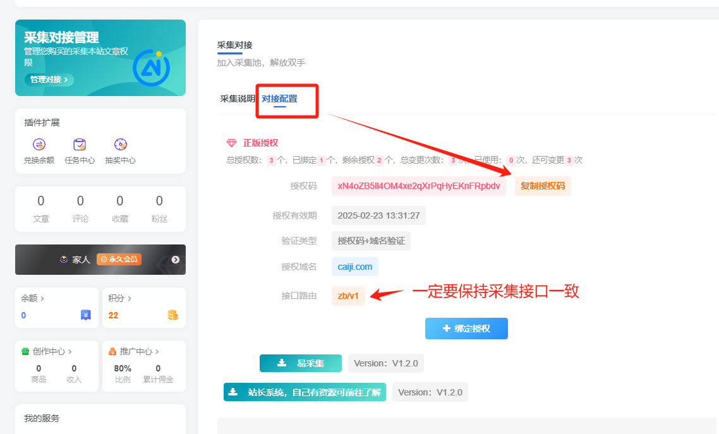This screenshot has height=434, width=719.
Task: Open the caiji.com authorized domain link
Action: [x=354, y=267]
